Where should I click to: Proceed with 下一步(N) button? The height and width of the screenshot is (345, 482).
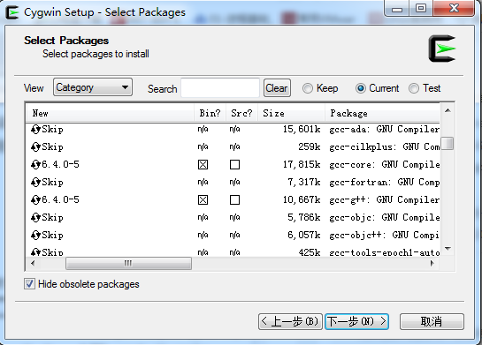[x=356, y=321]
